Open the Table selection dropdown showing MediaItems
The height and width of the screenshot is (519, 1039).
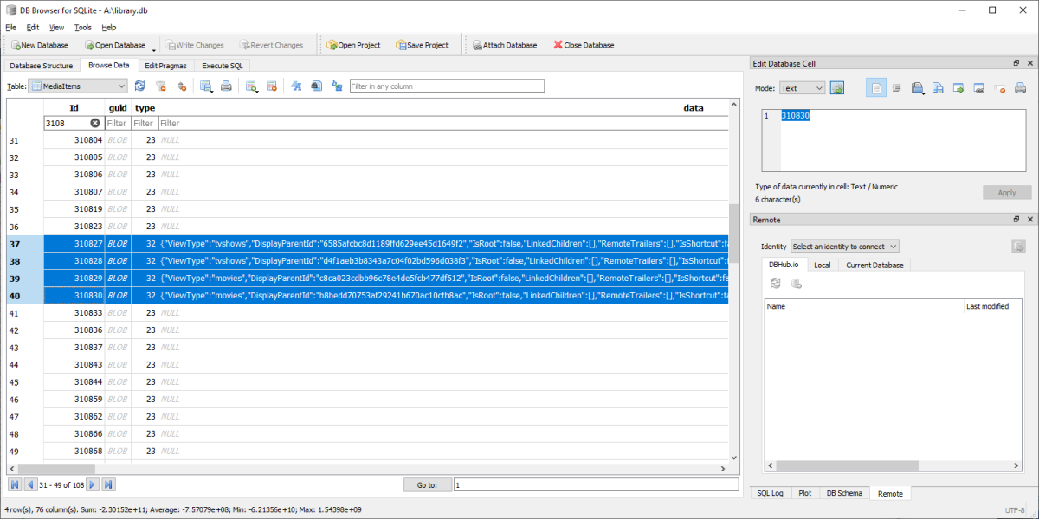(x=78, y=86)
